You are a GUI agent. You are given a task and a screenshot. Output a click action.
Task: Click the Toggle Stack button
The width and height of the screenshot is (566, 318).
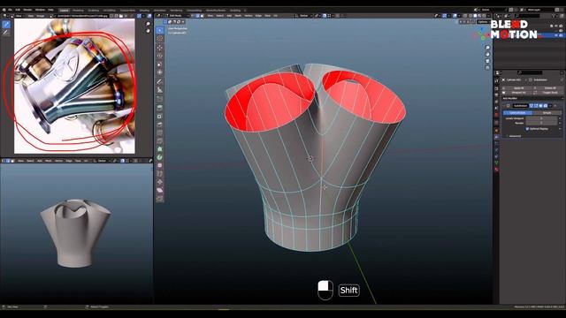coord(549,93)
